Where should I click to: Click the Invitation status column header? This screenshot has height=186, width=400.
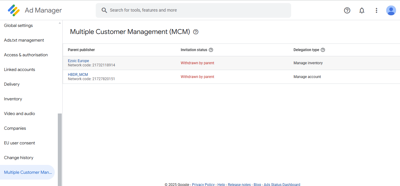(x=194, y=50)
